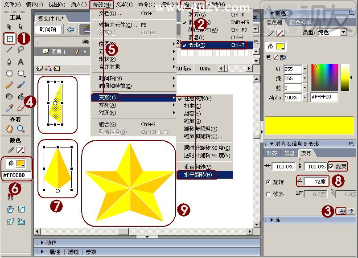The width and height of the screenshot is (358, 258).
Task: Select the Eraser tool
Action: tap(21, 107)
